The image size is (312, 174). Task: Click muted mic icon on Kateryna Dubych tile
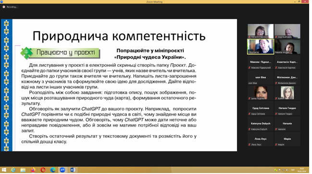(x=250, y=129)
